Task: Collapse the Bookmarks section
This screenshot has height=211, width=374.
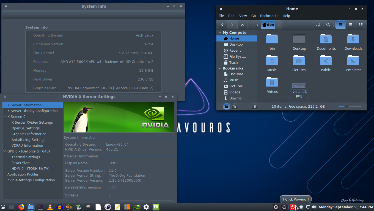Action: click(220, 68)
